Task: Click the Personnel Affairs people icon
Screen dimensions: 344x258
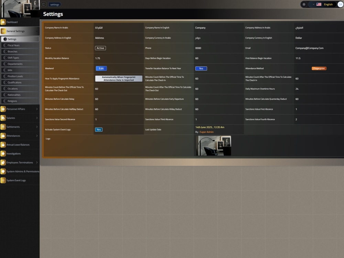Action: point(3,109)
